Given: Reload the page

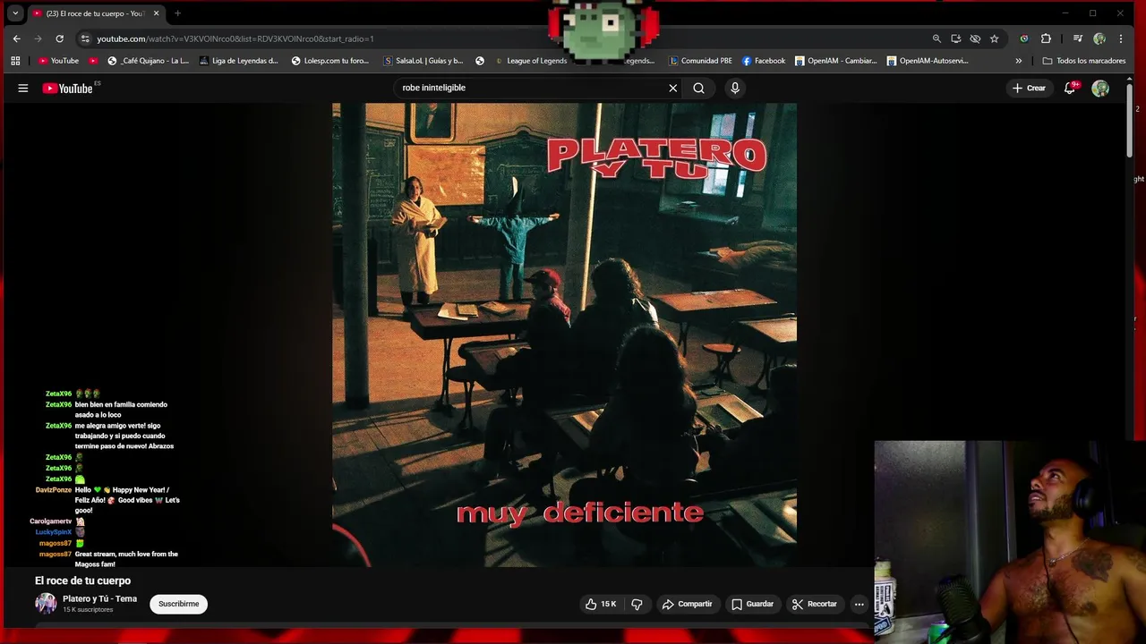Looking at the screenshot, I should (59, 38).
